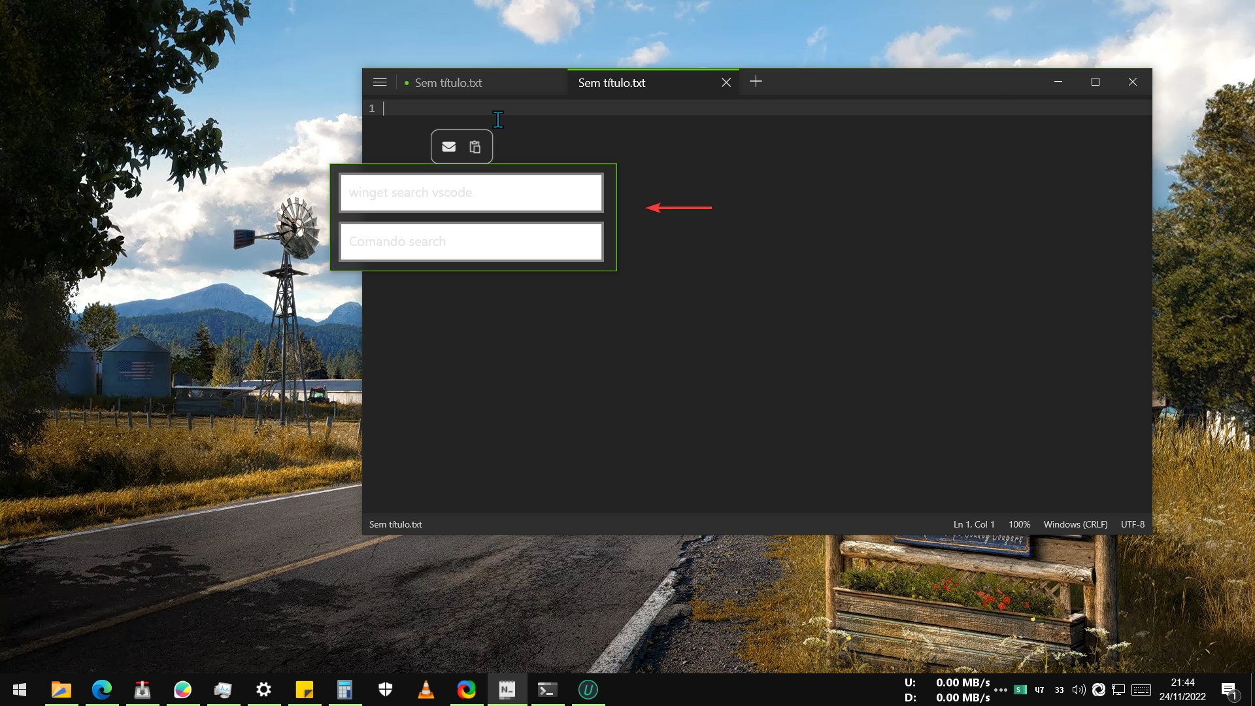Open Sticky Notes from taskbar

tap(304, 690)
